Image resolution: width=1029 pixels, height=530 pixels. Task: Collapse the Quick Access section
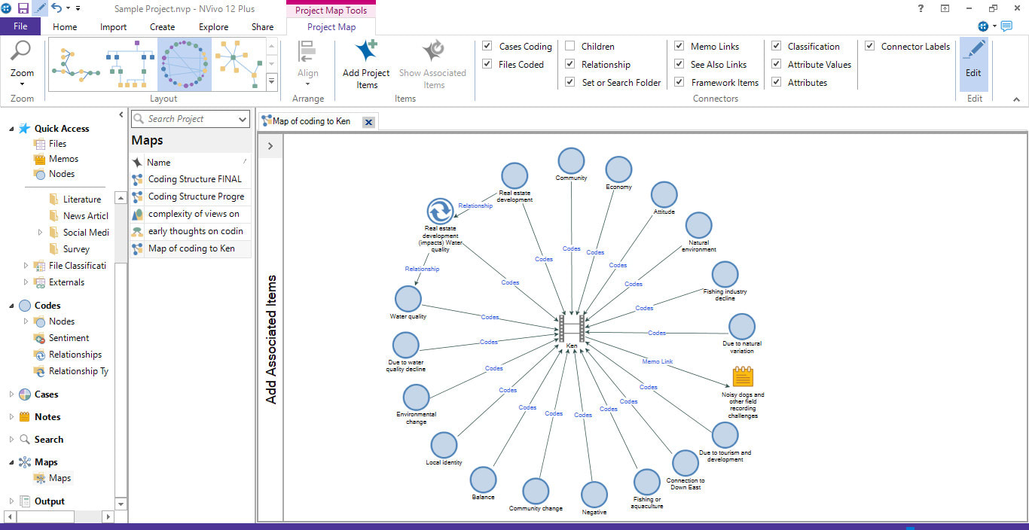coord(11,129)
